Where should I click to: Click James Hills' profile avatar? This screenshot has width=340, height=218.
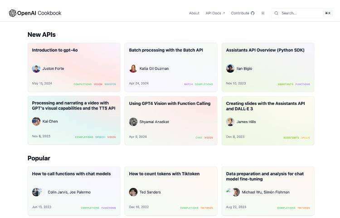click(230, 122)
